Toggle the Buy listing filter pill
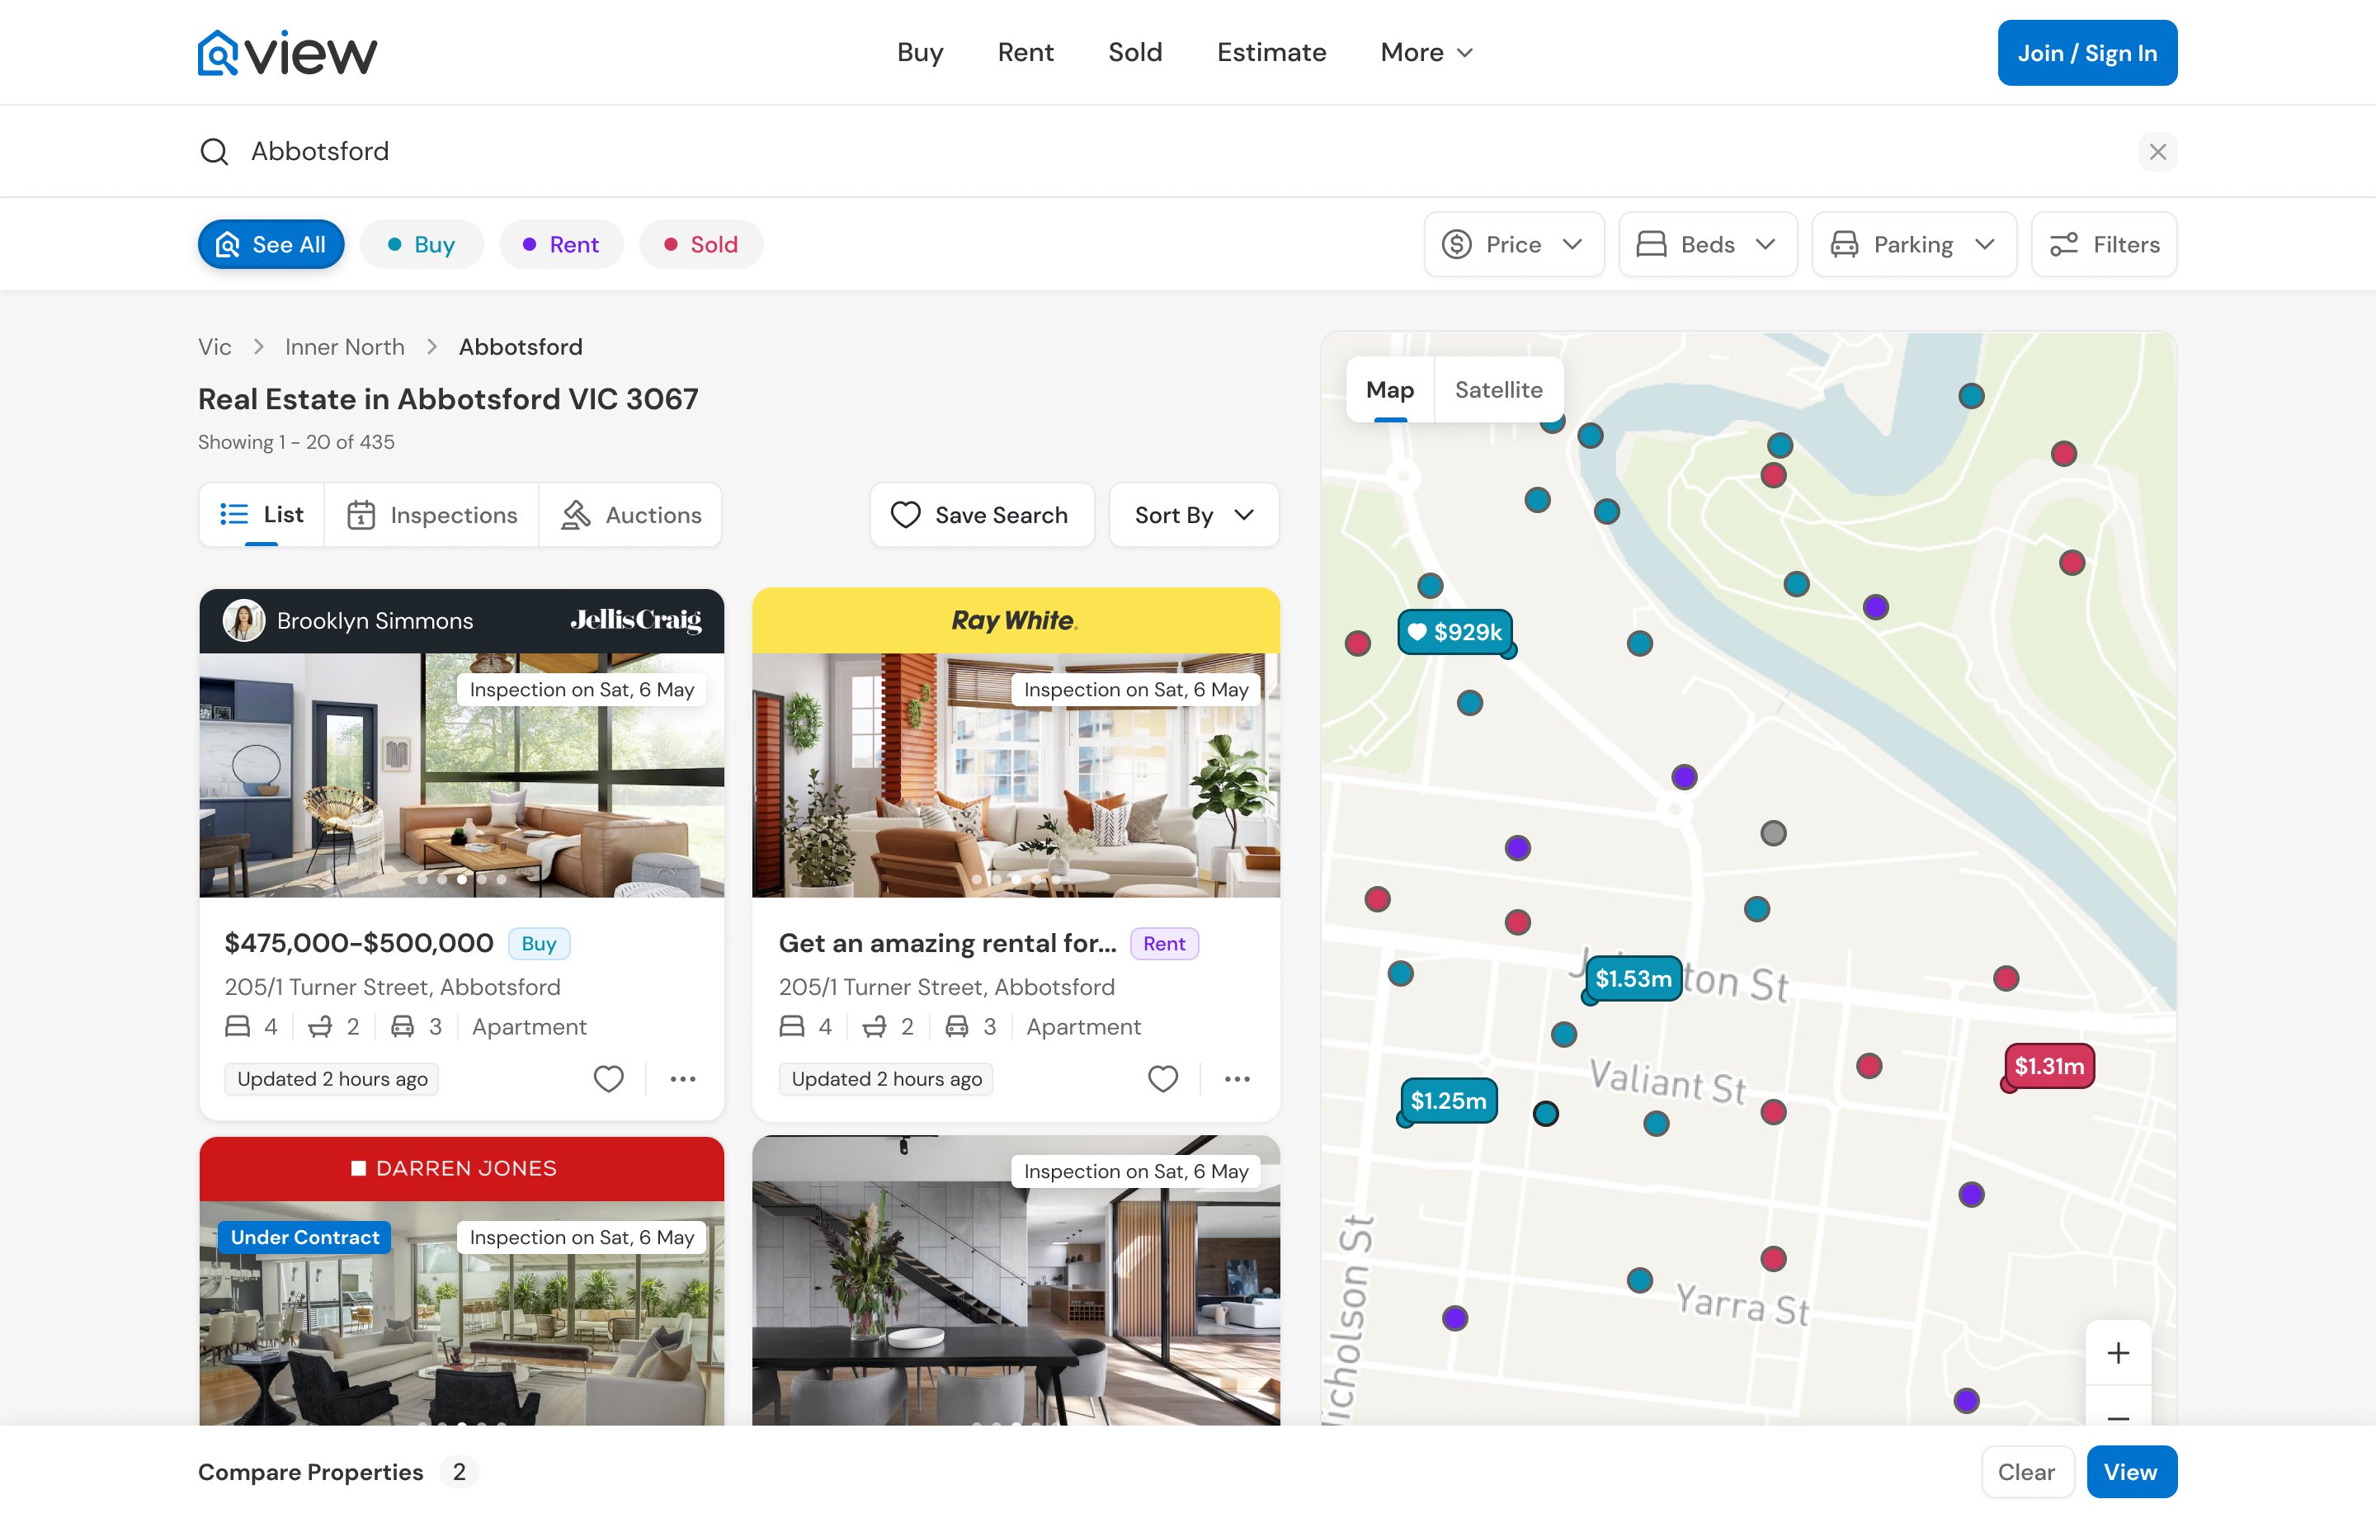This screenshot has width=2376, height=1518. [x=422, y=245]
